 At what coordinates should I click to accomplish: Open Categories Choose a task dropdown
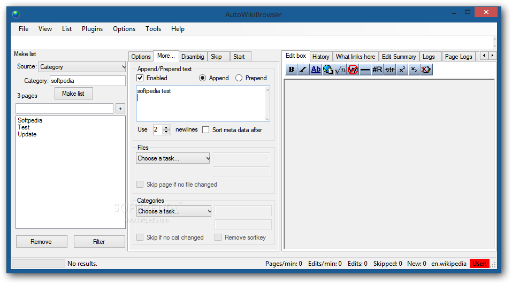tap(174, 211)
